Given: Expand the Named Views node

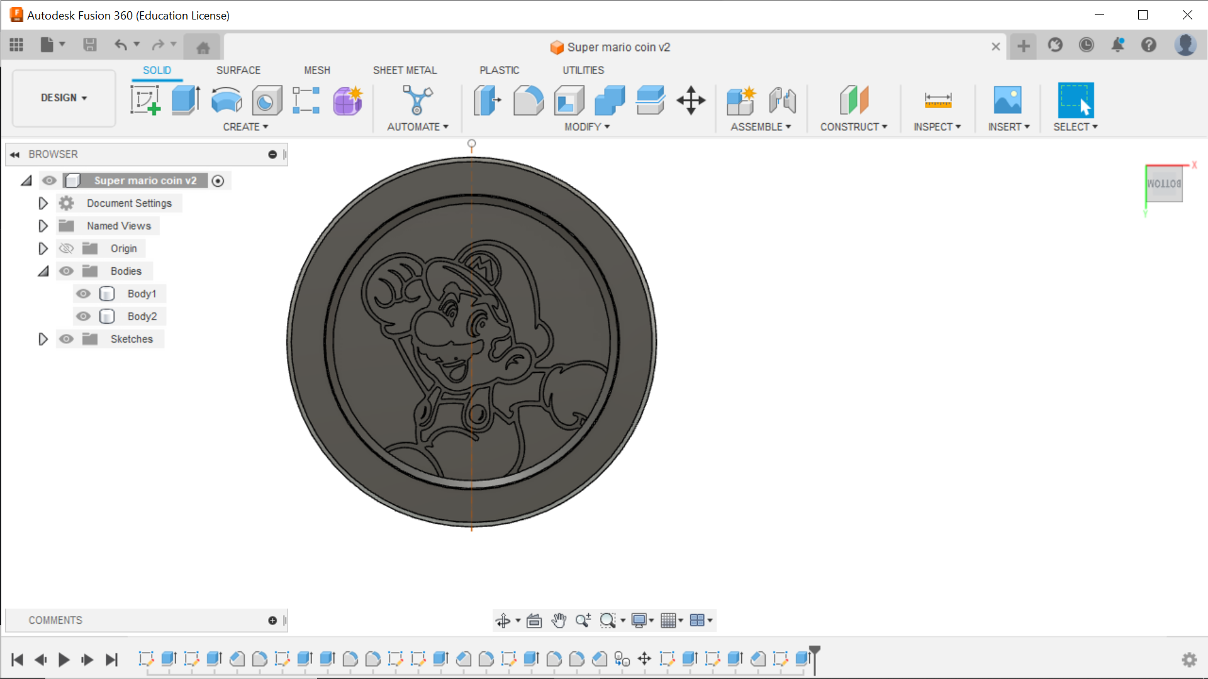Looking at the screenshot, I should [43, 226].
